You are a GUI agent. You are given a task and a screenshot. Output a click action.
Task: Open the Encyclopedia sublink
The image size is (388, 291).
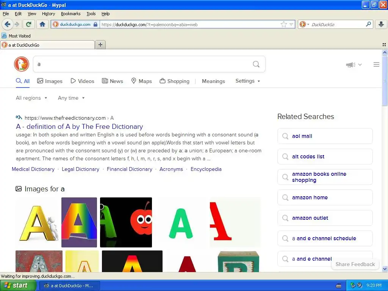click(x=206, y=169)
